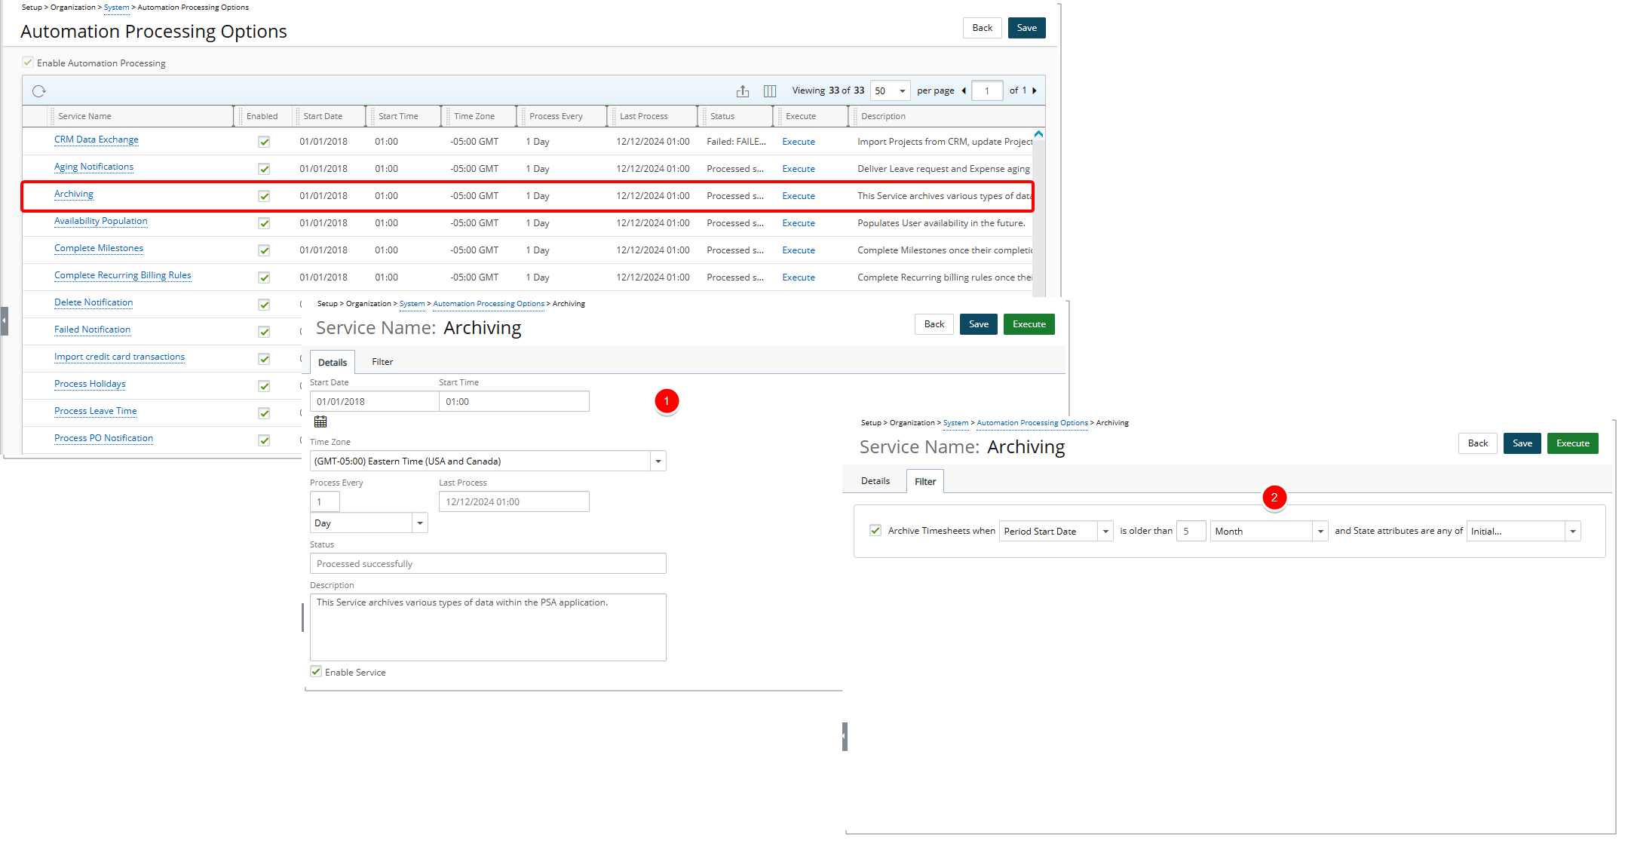Toggle the Archive Timesheets when checkbox
This screenshot has height=843, width=1625.
(x=875, y=531)
